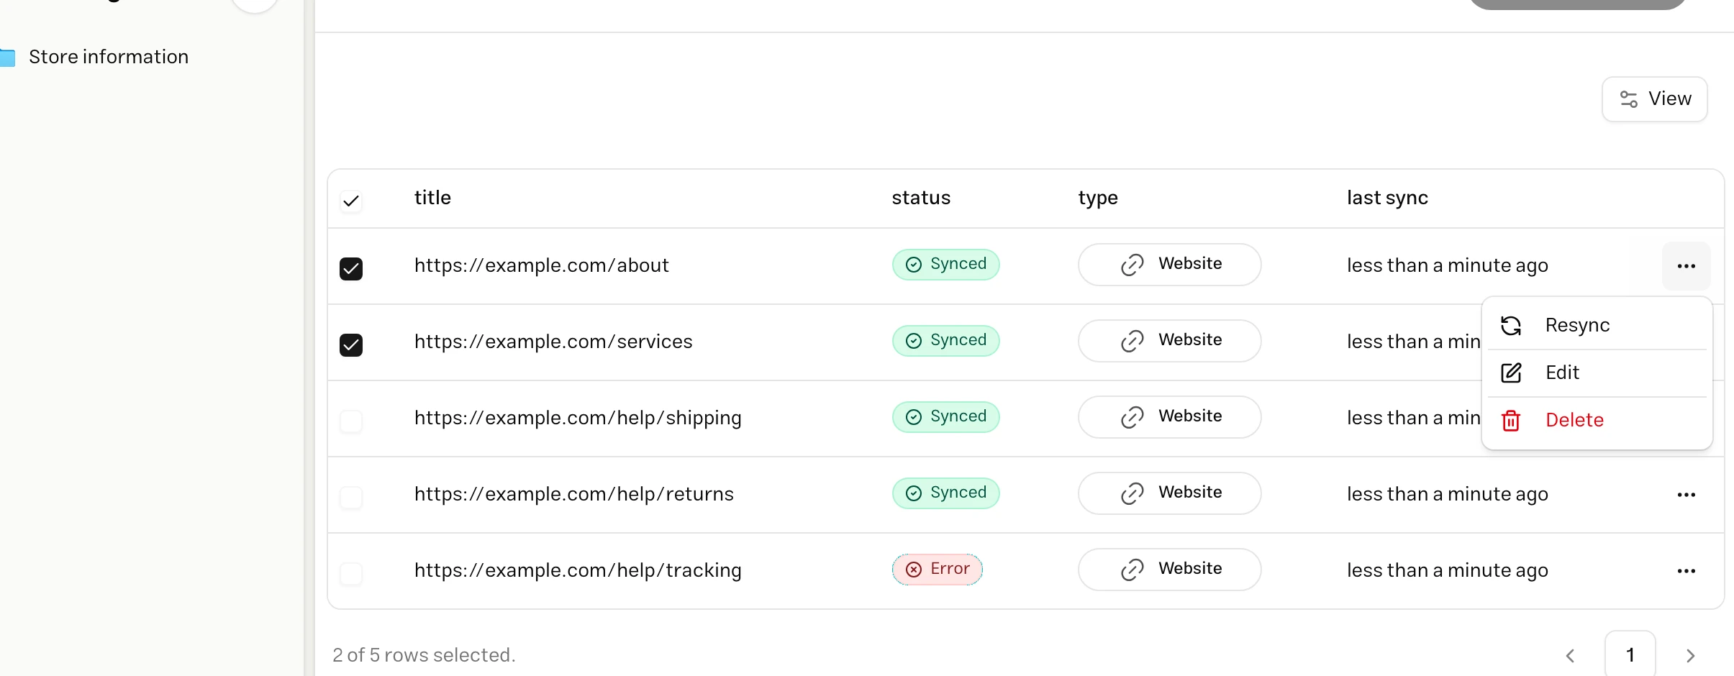
Task: Click the https://example.com/help/shipping title
Action: pyautogui.click(x=578, y=419)
